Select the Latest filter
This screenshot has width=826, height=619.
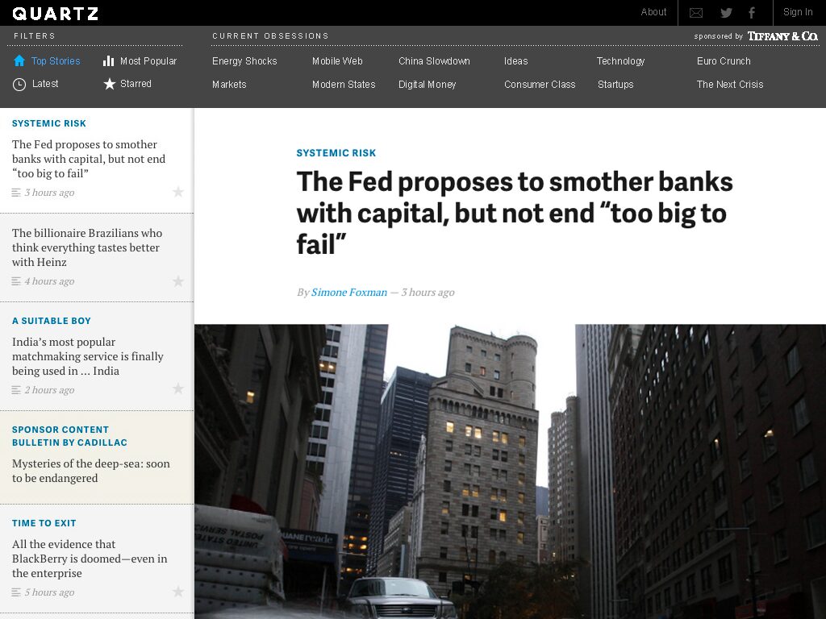(x=45, y=84)
